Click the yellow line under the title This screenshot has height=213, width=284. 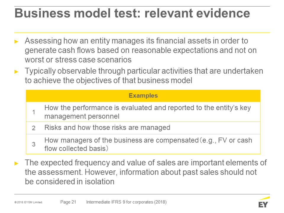click(142, 33)
